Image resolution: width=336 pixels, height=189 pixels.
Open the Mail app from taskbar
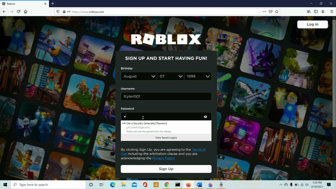click(x=134, y=185)
